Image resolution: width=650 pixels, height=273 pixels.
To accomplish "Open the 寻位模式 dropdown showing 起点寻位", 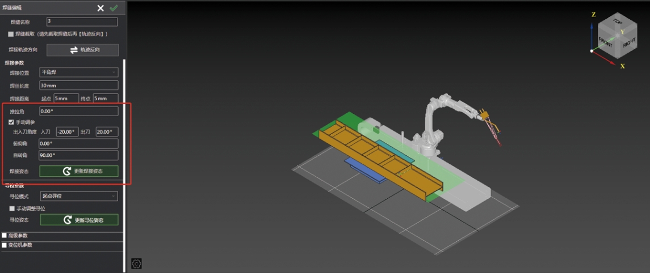I will pyautogui.click(x=79, y=196).
